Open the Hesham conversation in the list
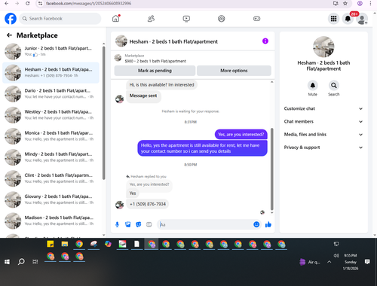Screen dimensions: 377x286 coord(51,72)
